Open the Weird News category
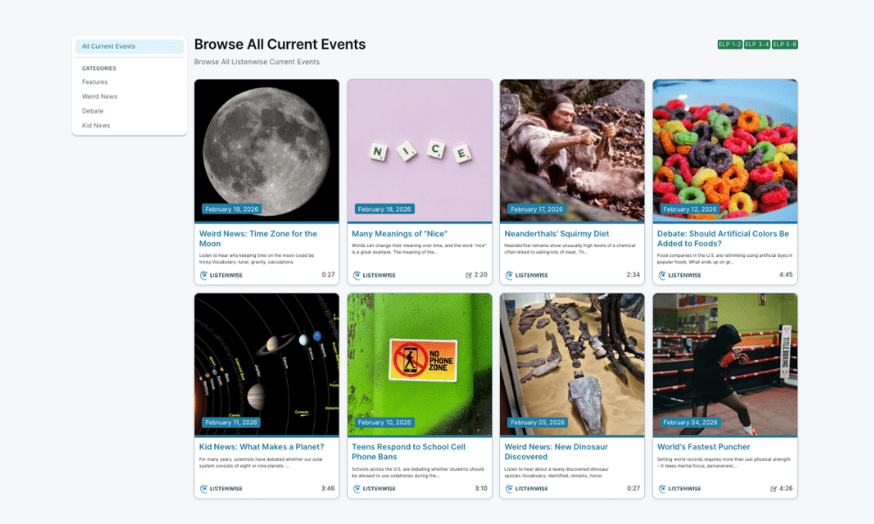 [x=100, y=96]
